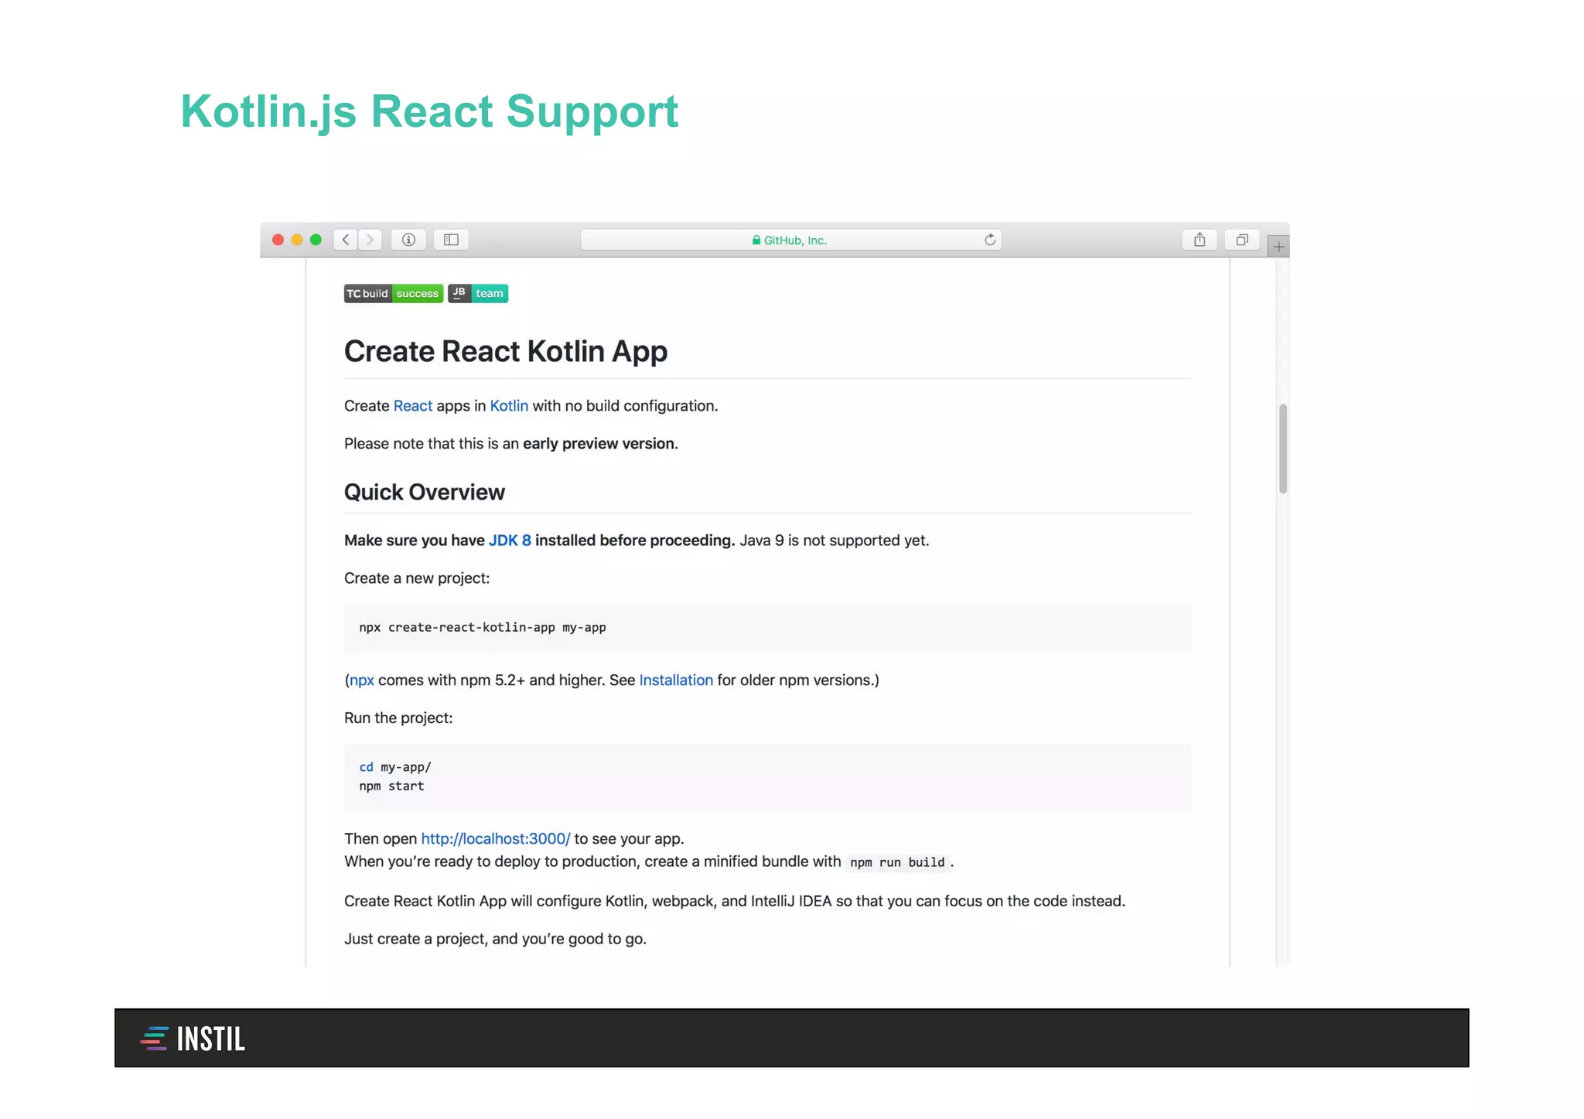Screen dimensions: 1584x1119
Task: Add a new tab with plus button
Action: tap(1278, 247)
